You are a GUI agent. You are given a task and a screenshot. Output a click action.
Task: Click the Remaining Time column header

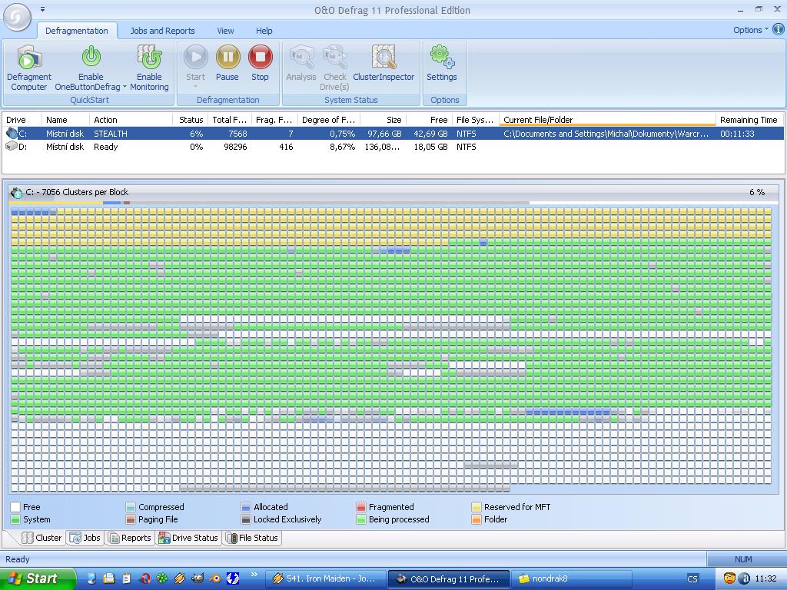(749, 120)
